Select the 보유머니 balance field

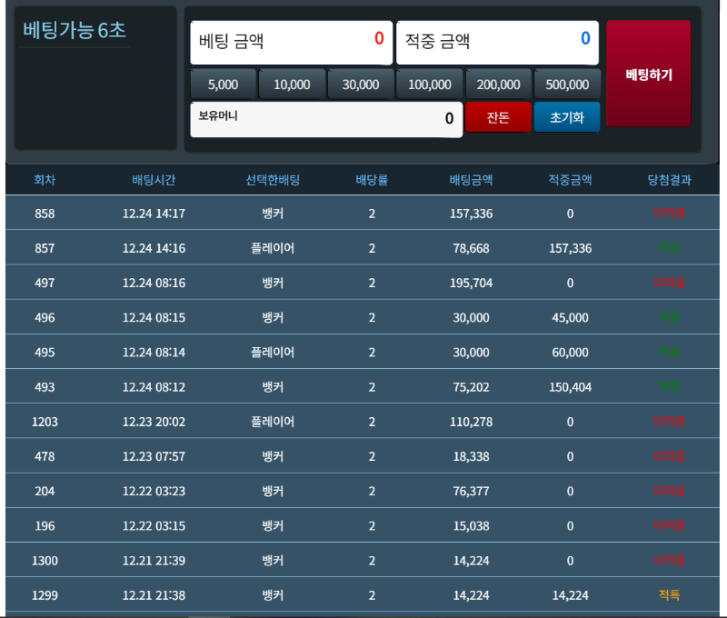326,119
